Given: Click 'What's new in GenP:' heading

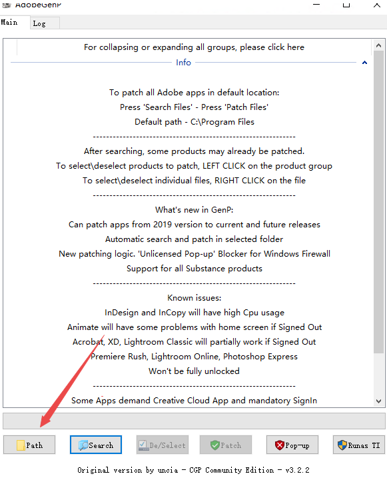Looking at the screenshot, I should (194, 210).
